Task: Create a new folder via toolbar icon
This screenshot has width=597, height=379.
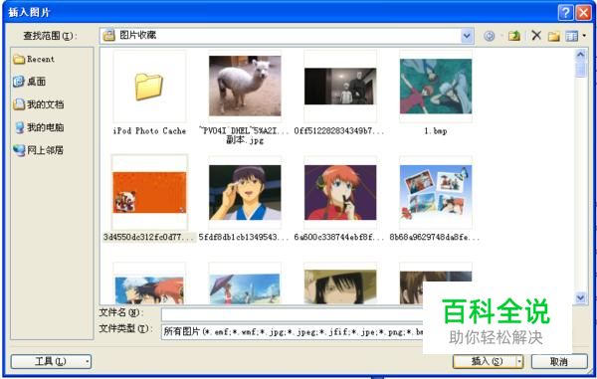Action: click(554, 36)
